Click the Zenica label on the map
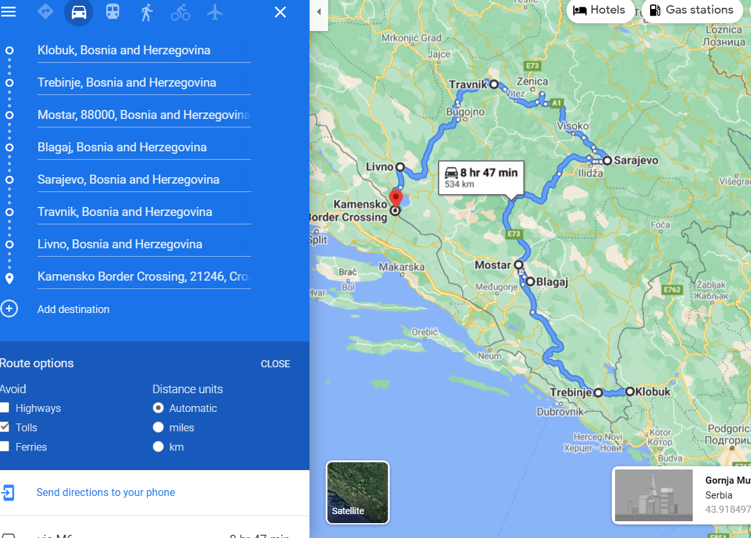Viewport: 751px width, 538px height. point(532,81)
